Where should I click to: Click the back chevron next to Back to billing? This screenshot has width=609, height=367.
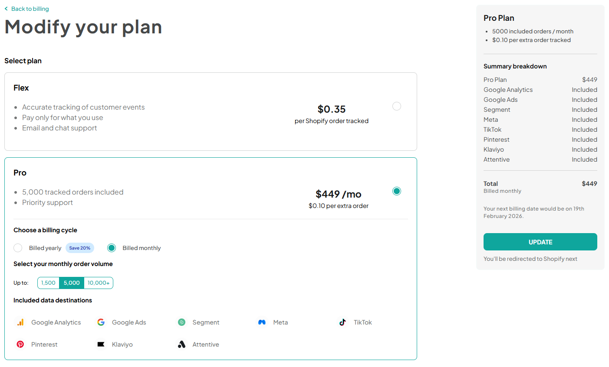7,8
